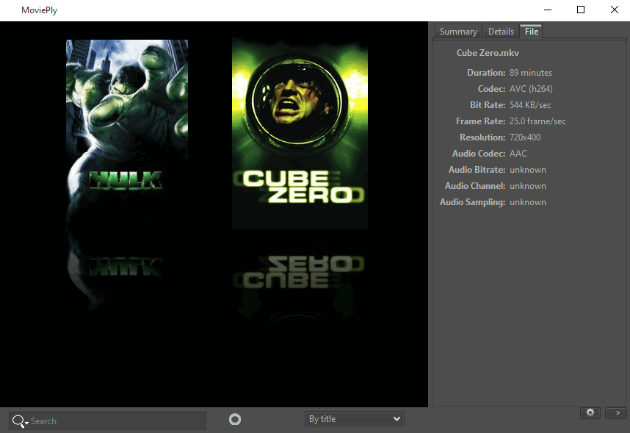
Task: Collapse the info panel with the arrow button
Action: coord(618,412)
